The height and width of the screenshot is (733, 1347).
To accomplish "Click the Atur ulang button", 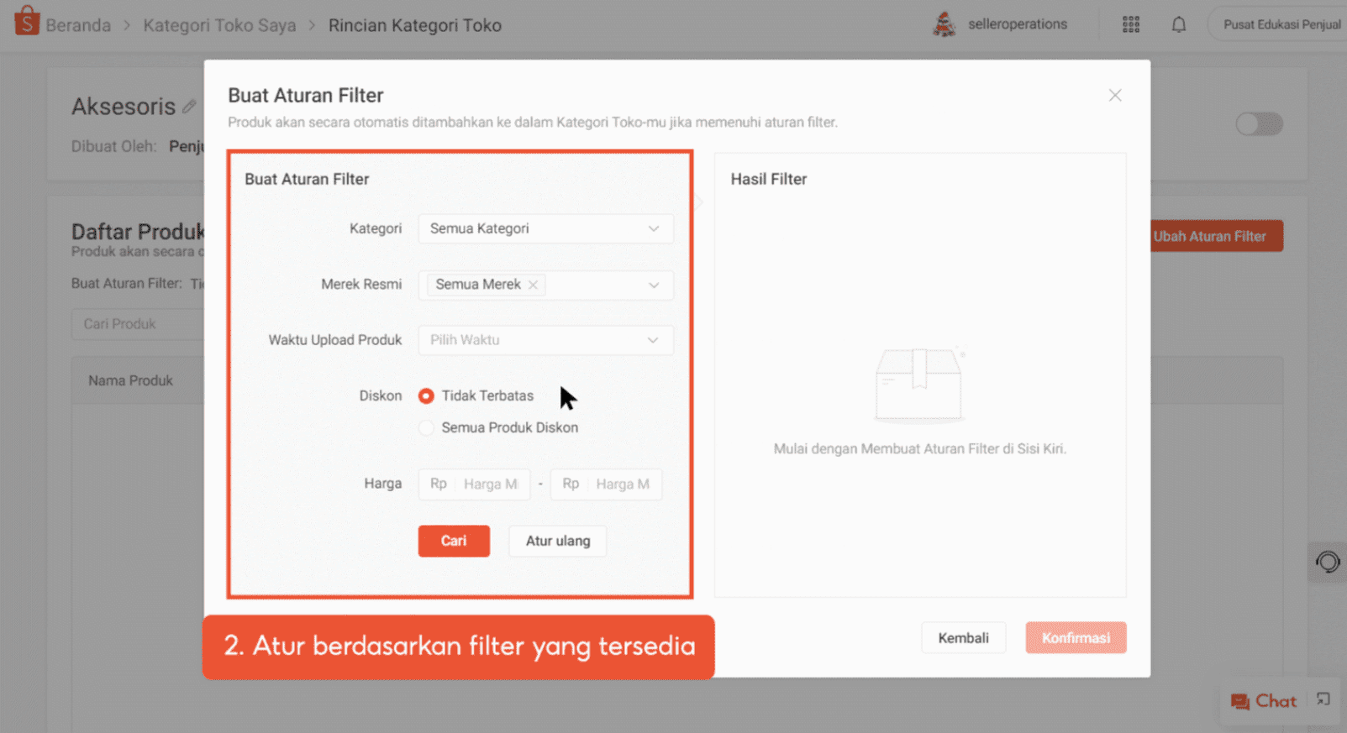I will [x=558, y=541].
